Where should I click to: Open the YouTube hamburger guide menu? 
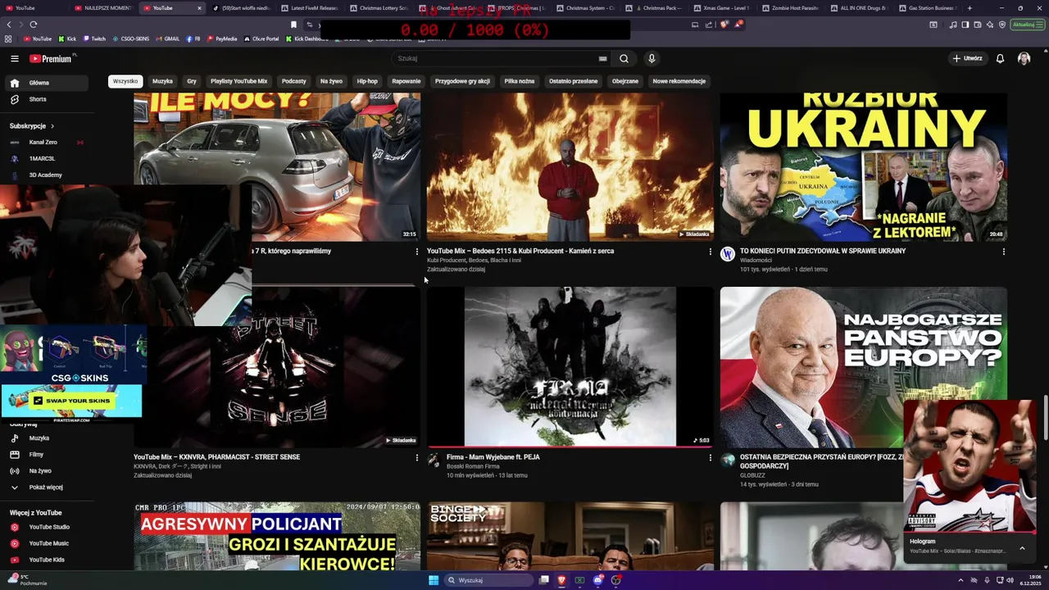point(14,58)
